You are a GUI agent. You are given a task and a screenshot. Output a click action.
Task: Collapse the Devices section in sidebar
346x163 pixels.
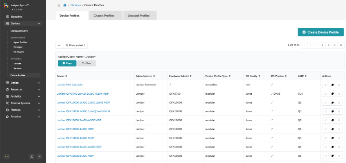click(39, 24)
